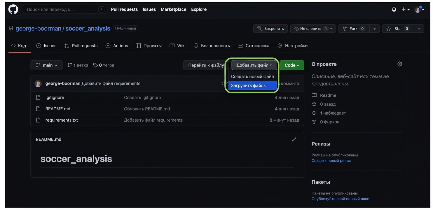The width and height of the screenshot is (433, 210).
Task: Open the notifications bell
Action: (394, 9)
